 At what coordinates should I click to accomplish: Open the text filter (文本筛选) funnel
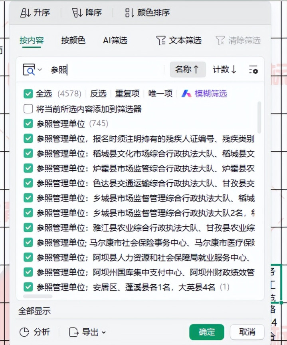(x=160, y=40)
